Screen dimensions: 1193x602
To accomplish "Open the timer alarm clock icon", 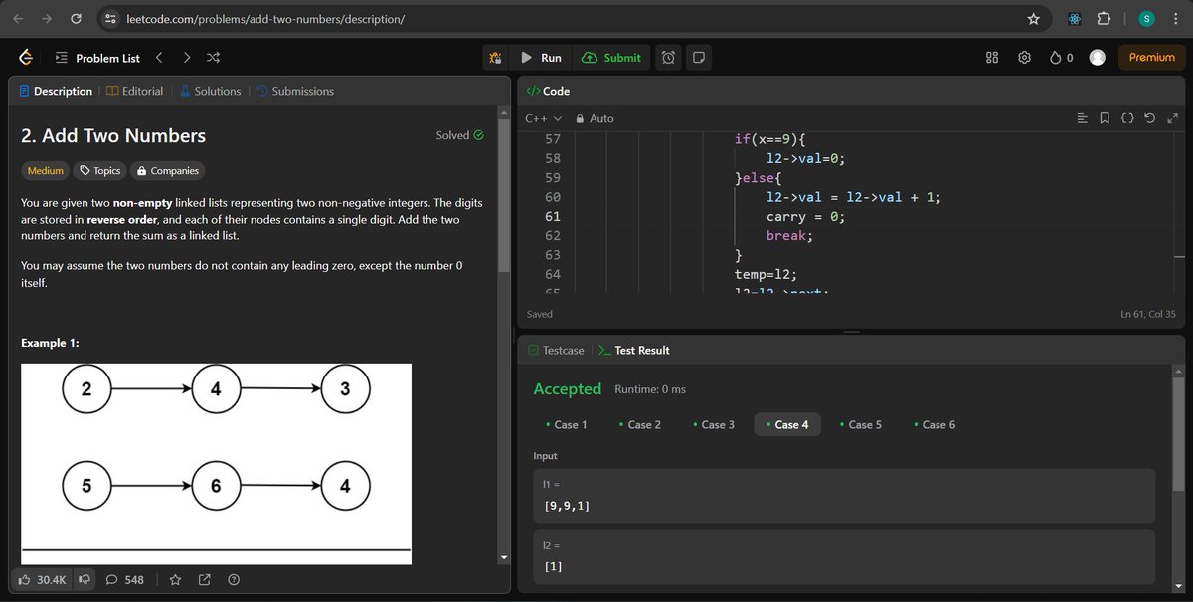I will point(669,58).
